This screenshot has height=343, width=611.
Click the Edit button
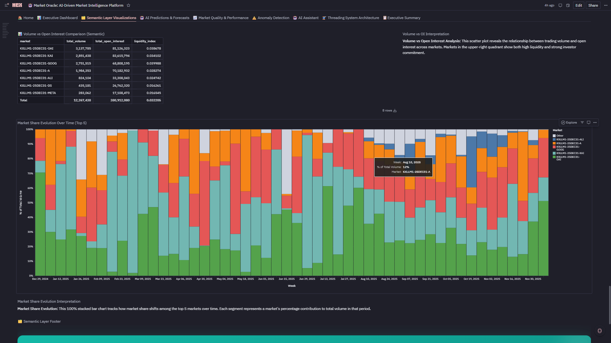[x=579, y=5]
